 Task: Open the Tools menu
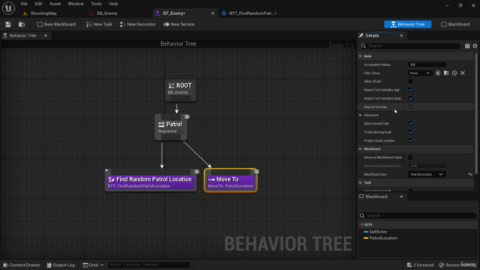[x=96, y=4]
